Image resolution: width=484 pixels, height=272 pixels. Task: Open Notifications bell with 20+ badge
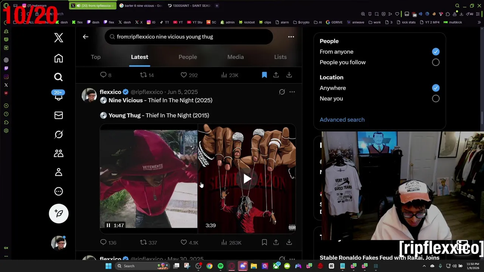click(59, 96)
